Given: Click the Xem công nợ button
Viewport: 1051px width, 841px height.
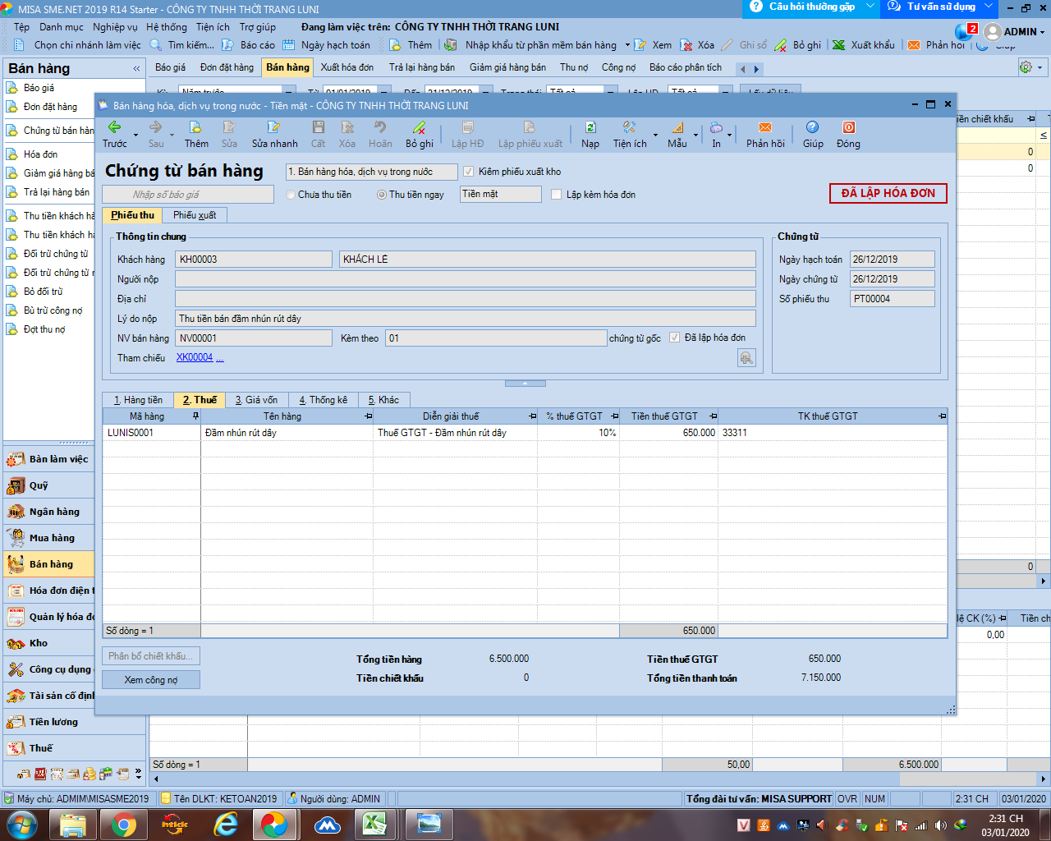Looking at the screenshot, I should point(151,680).
